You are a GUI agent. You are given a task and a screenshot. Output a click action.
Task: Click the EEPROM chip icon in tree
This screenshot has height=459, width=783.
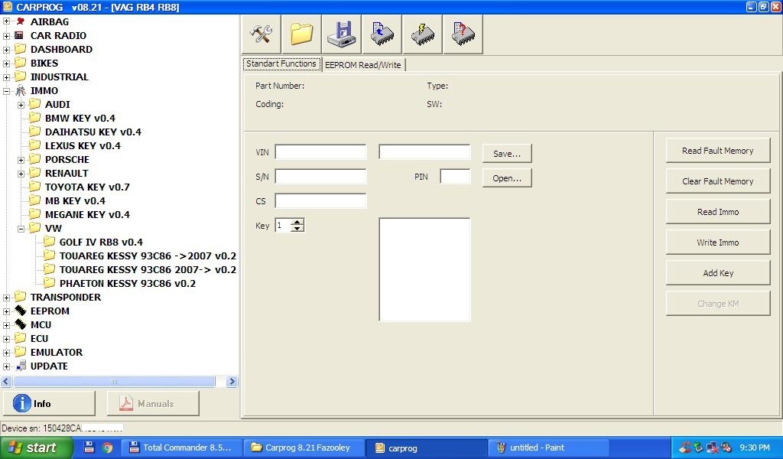(x=21, y=311)
